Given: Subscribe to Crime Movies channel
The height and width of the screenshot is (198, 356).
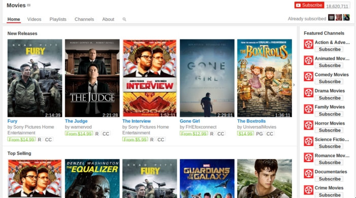Looking at the screenshot, I should 329,195.
